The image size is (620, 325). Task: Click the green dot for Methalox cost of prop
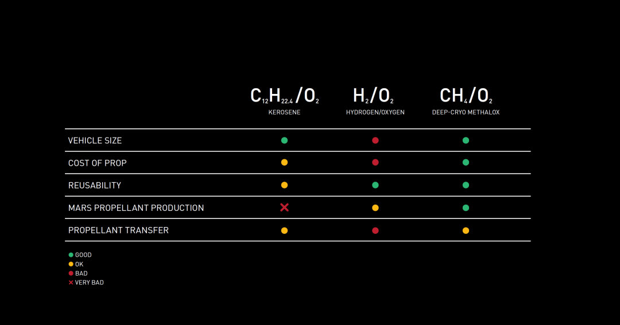click(466, 163)
